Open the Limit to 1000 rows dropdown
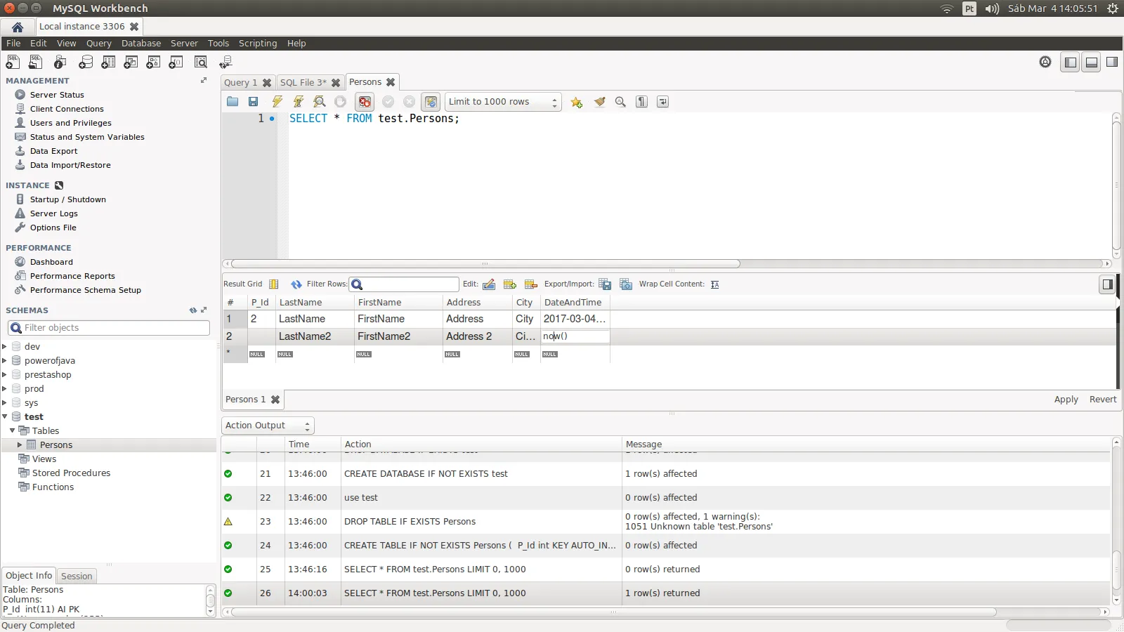 (x=503, y=102)
